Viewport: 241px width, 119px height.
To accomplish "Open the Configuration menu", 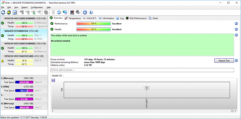I will [37, 7].
